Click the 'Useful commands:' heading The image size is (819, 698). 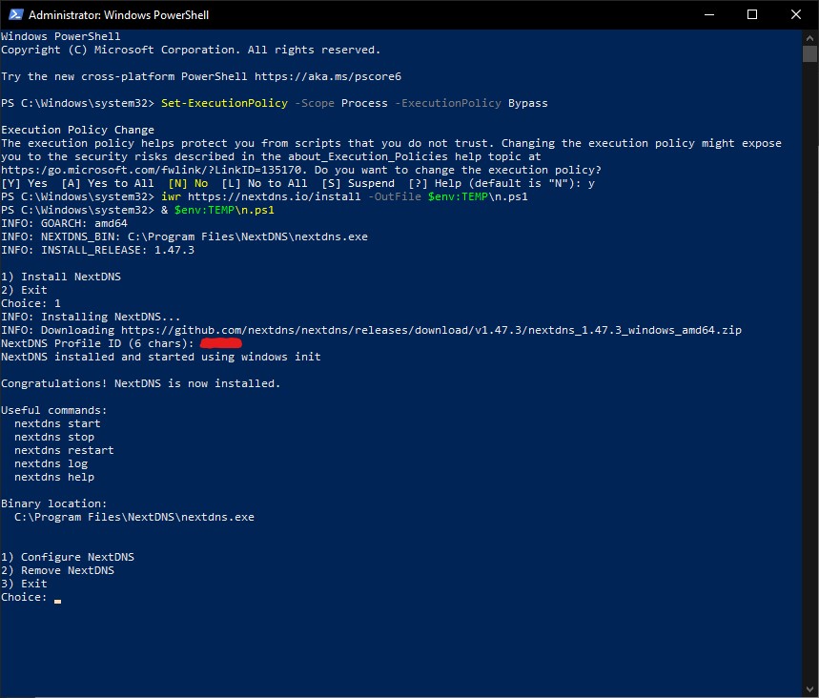(53, 410)
